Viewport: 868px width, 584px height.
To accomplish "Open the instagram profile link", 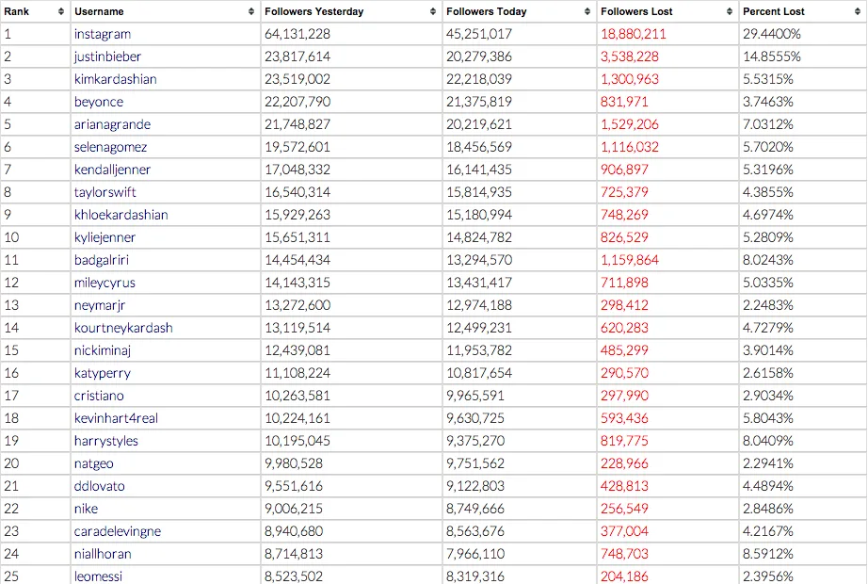I will coord(103,34).
